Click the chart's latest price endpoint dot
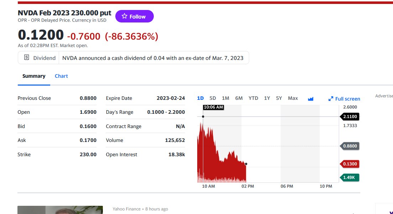393x214 pixels. pyautogui.click(x=246, y=164)
